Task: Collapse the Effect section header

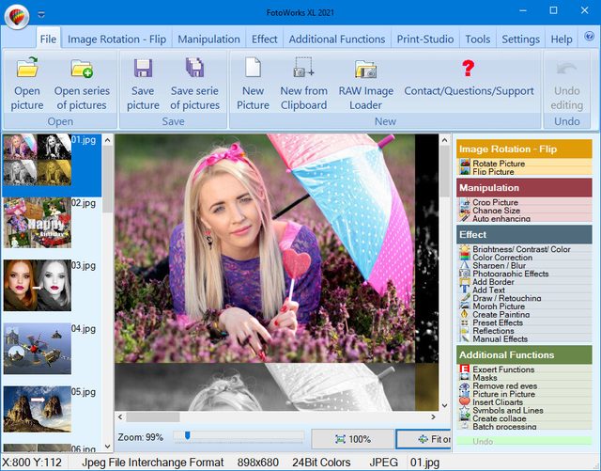Action: [x=524, y=234]
